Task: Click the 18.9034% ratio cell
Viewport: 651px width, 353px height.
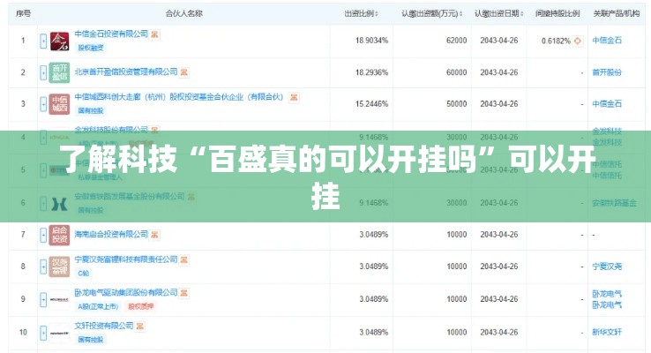Action: point(371,41)
